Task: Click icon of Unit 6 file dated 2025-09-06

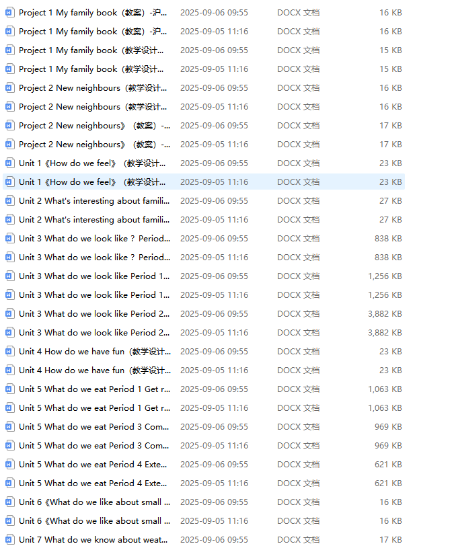Action: tap(9, 502)
